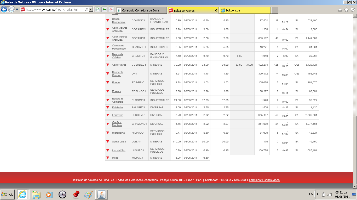The height and width of the screenshot is (200, 357).
Task: Launch Paint from the taskbar palette icon
Action: 89,195
